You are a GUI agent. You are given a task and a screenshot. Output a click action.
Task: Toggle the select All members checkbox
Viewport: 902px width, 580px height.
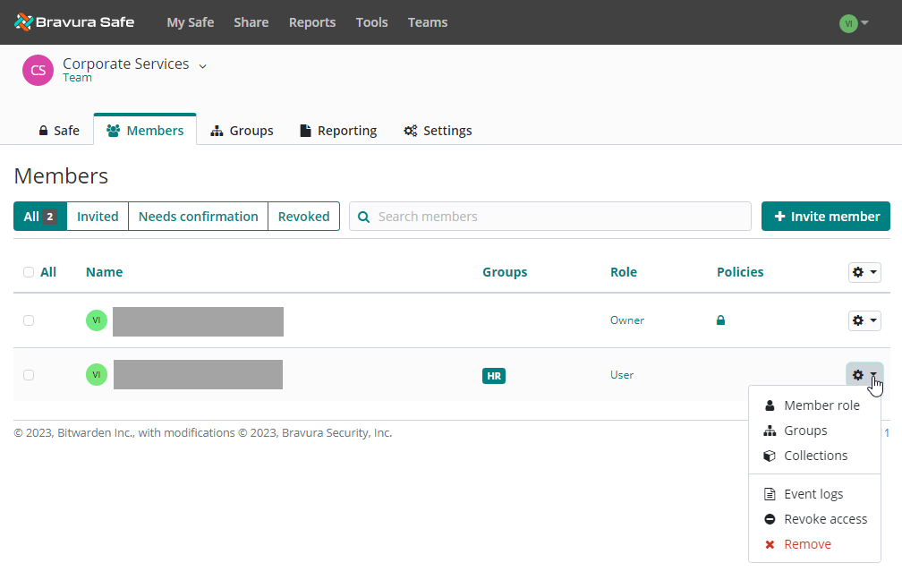29,272
